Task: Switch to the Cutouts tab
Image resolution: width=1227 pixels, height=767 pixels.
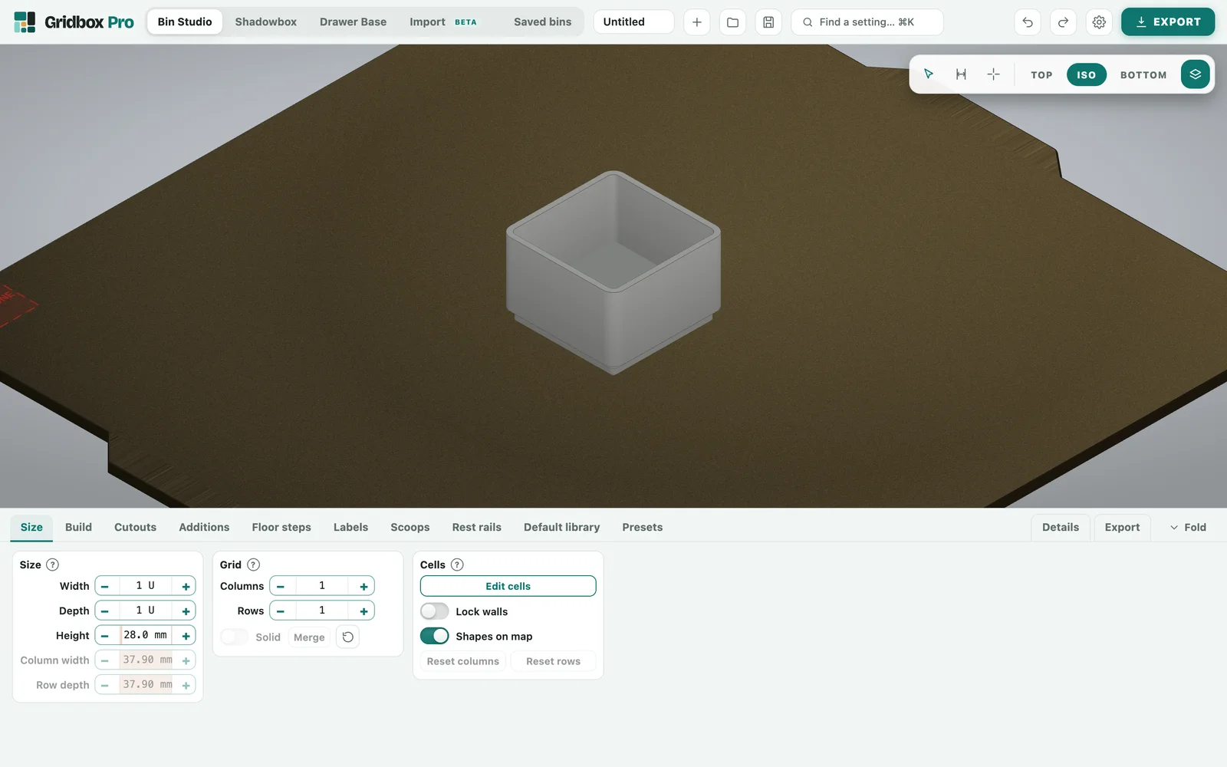Action: coord(135,527)
